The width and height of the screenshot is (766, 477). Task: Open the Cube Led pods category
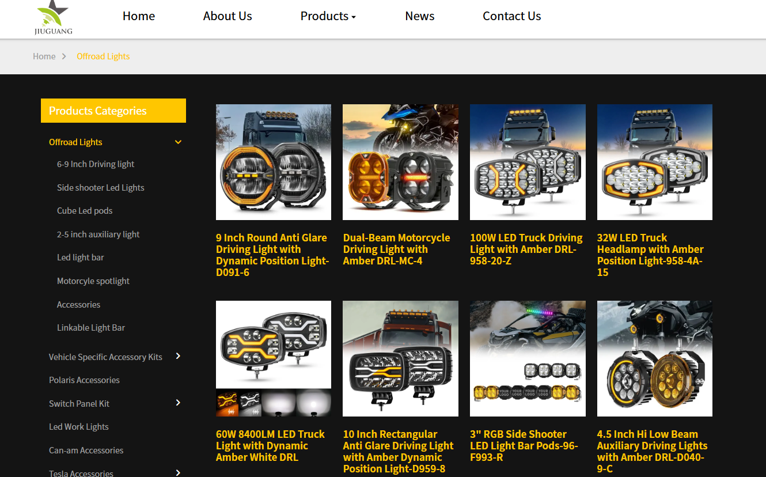coord(85,210)
